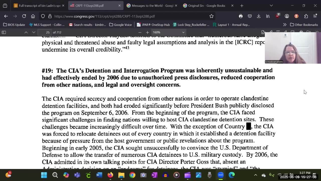Viewport: 321px width, 181px height.
Task: Open the Firefox application menu
Action: (x=315, y=16)
